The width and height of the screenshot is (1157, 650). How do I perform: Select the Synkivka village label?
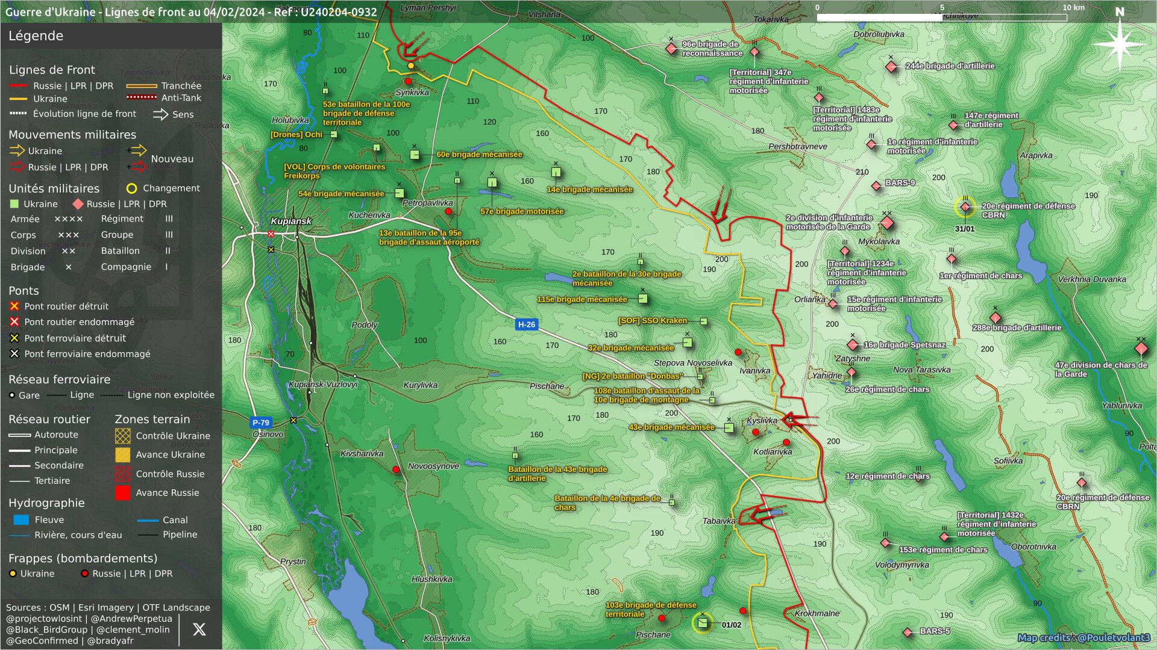pyautogui.click(x=412, y=92)
